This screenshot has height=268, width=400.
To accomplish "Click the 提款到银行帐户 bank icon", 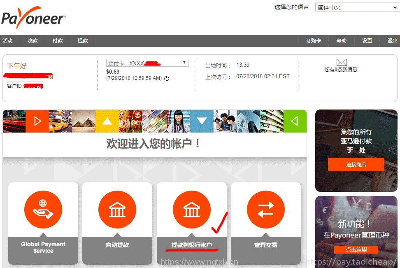I will [191, 210].
